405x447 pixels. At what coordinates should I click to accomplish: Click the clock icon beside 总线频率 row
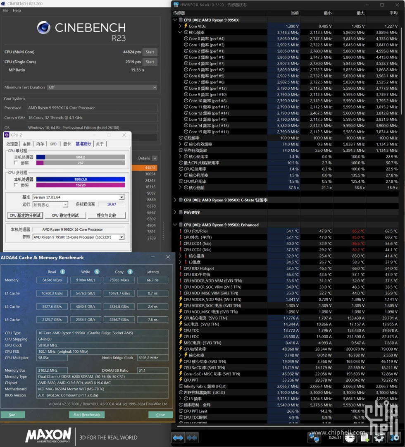[x=181, y=138]
